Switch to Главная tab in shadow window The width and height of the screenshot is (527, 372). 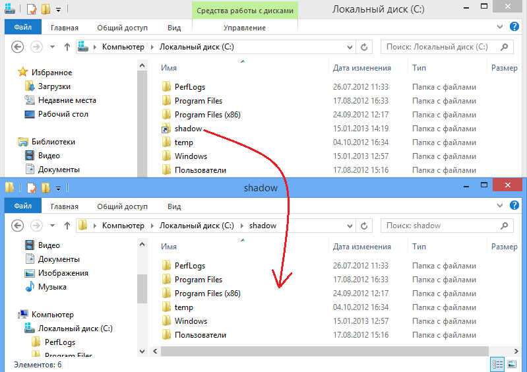[65, 206]
